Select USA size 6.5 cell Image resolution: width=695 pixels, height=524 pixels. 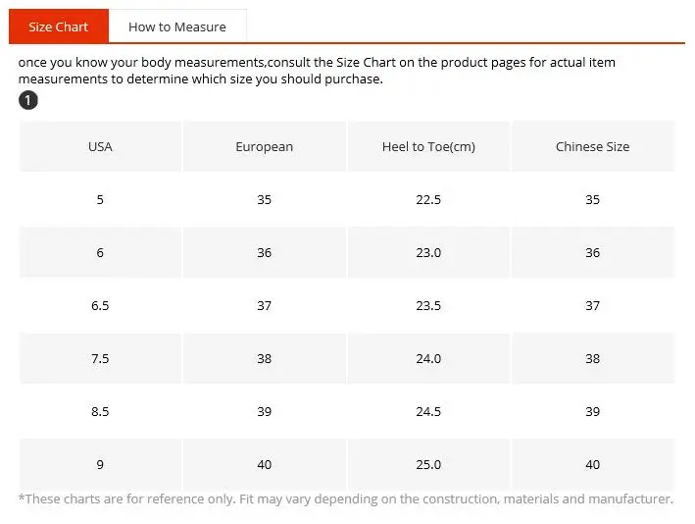pyautogui.click(x=100, y=306)
